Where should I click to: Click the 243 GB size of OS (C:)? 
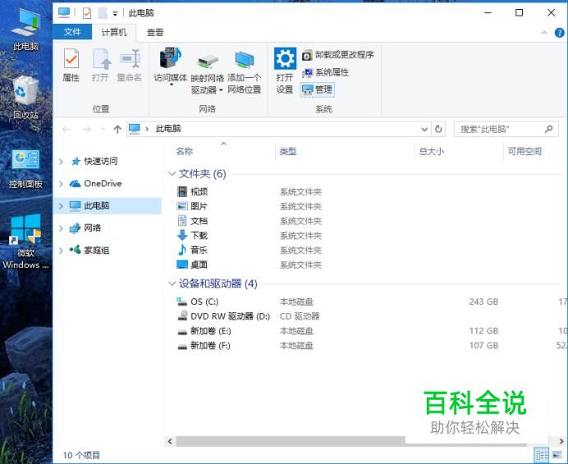(483, 301)
